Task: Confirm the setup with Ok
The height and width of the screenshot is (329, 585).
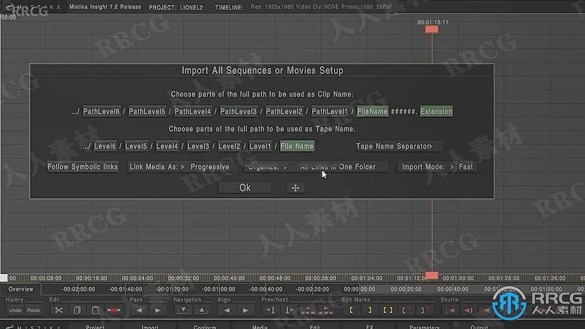Action: coord(245,188)
